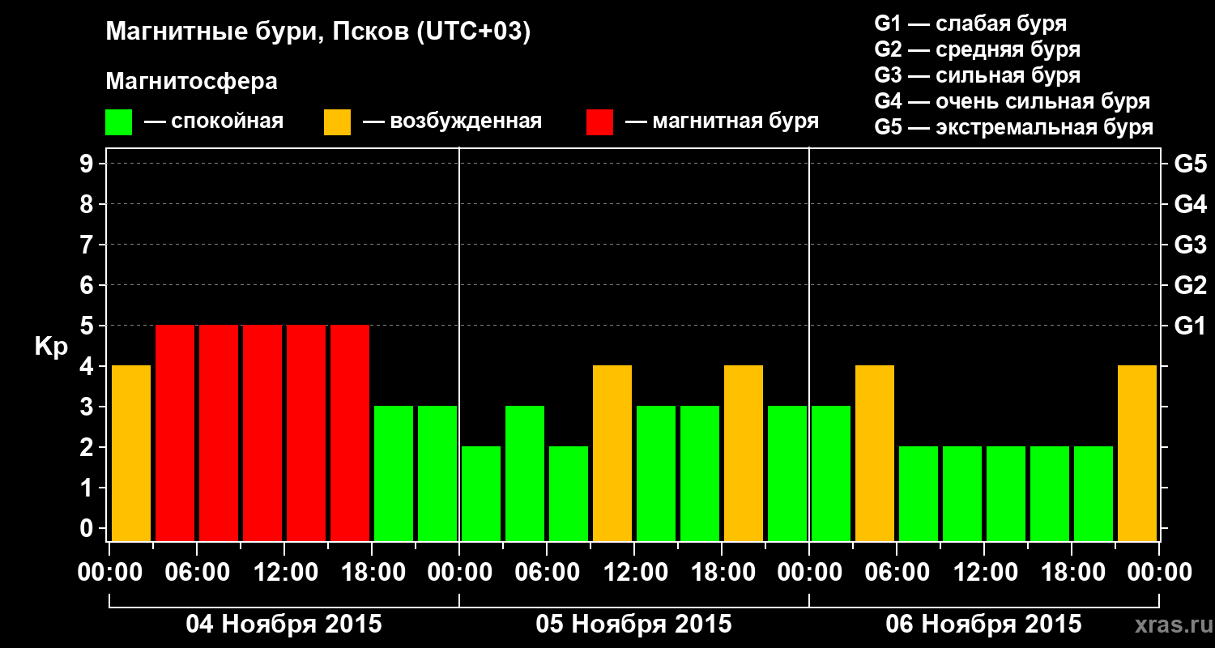
Task: Click the red 03:00–06:00 storm bar on 04 November
Action: tap(175, 433)
